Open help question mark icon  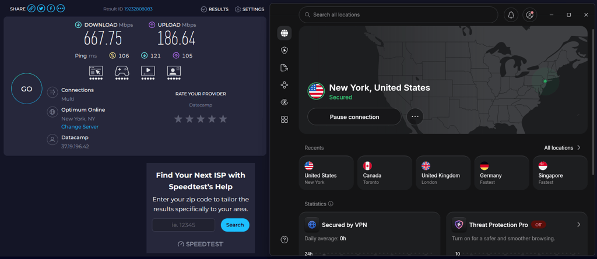tap(285, 240)
